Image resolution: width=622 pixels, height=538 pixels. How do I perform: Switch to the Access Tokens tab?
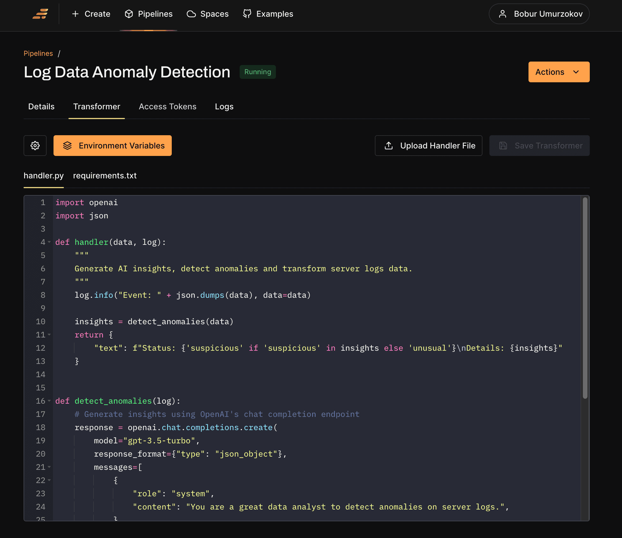[167, 106]
